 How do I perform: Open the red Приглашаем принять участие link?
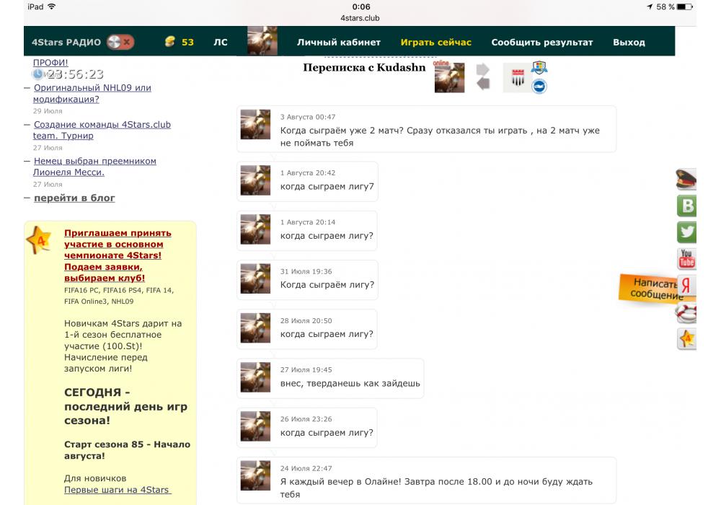tap(118, 255)
